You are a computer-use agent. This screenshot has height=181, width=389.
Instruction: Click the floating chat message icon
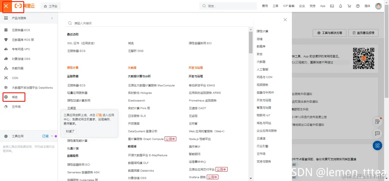378,134
